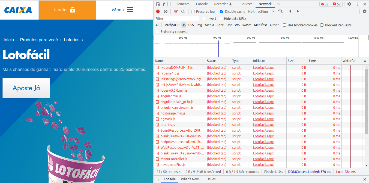Image resolution: width=369 pixels, height=183 pixels.
Task: Open the Sources tab
Action: pyautogui.click(x=246, y=4)
